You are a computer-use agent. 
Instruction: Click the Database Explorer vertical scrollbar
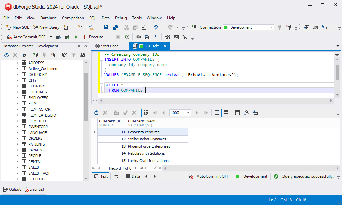pyautogui.click(x=86, y=97)
